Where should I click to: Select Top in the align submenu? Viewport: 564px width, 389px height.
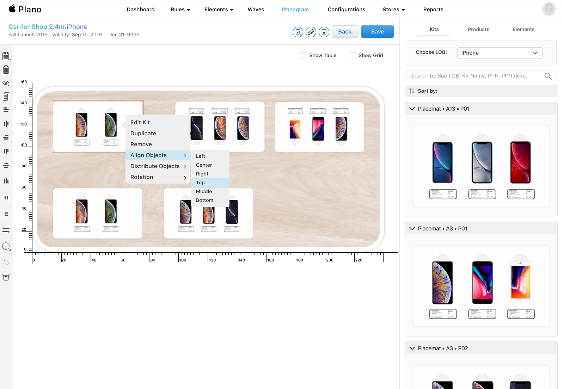click(x=210, y=183)
